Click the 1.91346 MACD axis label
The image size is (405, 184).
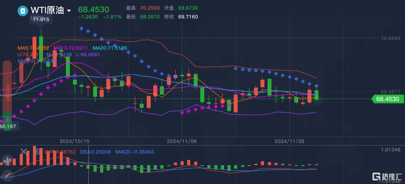click(x=391, y=150)
